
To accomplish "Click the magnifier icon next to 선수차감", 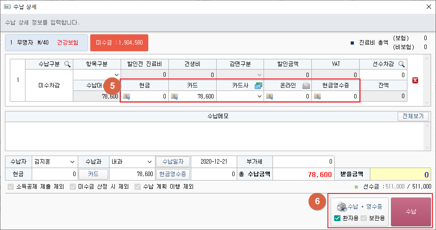I will coord(401,64).
